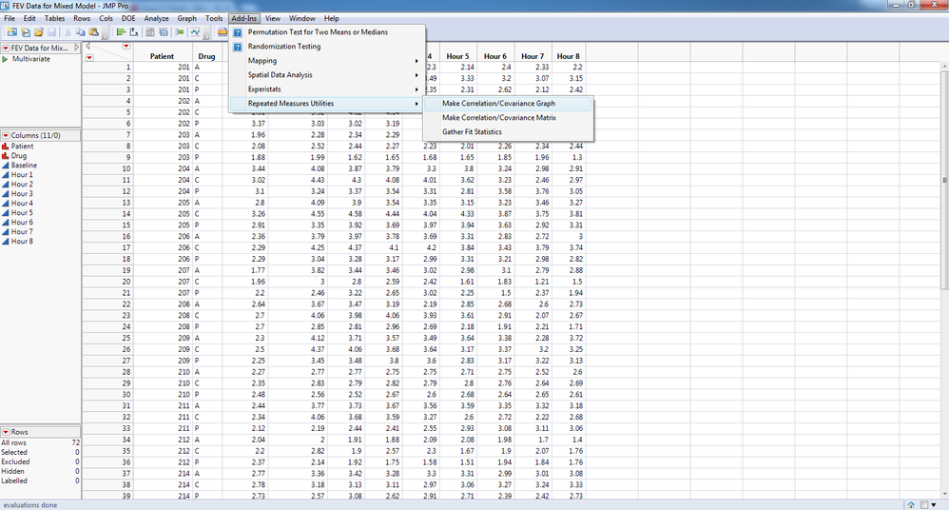The width and height of the screenshot is (949, 510).
Task: Click the 'All rows' entry in Rows panel
Action: 40,442
